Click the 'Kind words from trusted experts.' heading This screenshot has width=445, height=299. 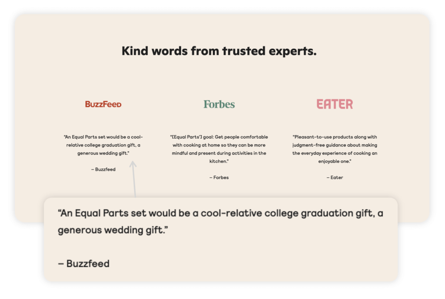pos(219,51)
